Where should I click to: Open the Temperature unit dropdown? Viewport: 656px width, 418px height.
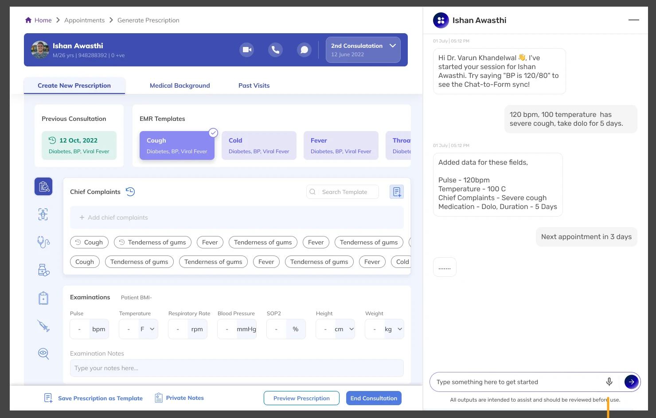coord(148,329)
